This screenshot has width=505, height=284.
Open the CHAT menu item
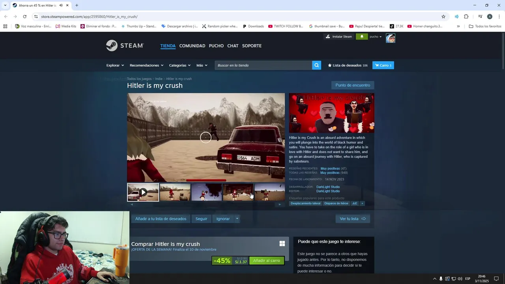[233, 46]
